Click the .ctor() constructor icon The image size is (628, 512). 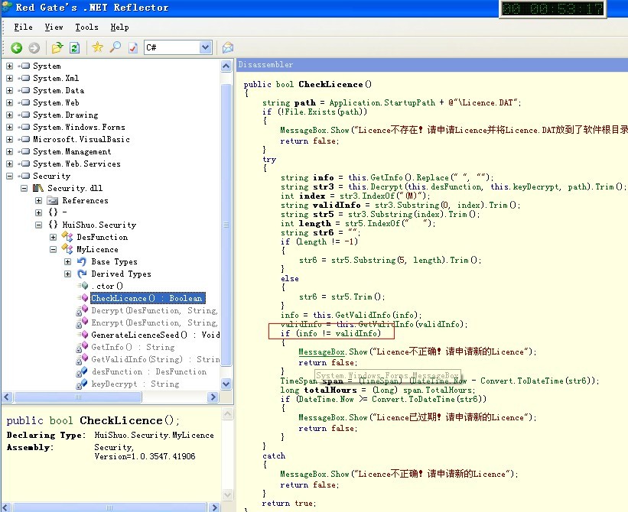coord(83,286)
